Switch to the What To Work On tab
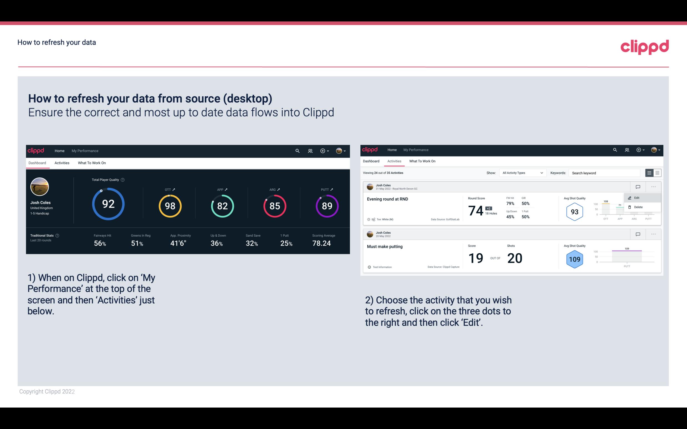 [x=92, y=163]
